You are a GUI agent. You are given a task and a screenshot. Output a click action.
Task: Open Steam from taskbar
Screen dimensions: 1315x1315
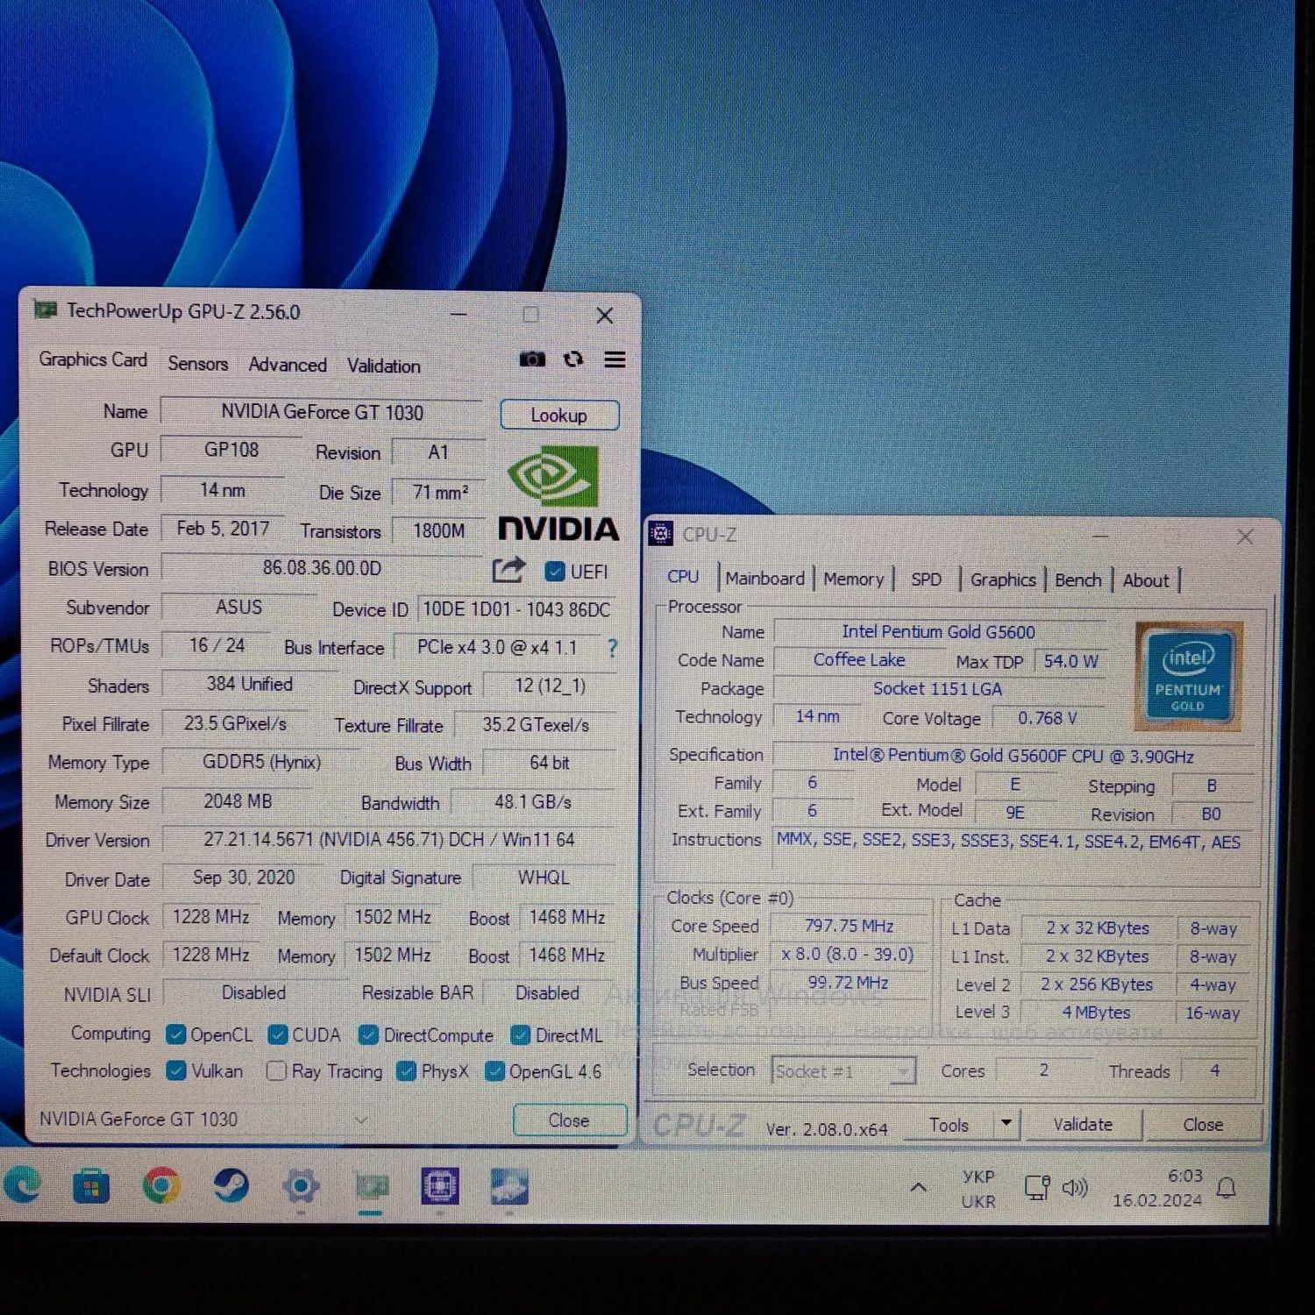click(x=231, y=1186)
